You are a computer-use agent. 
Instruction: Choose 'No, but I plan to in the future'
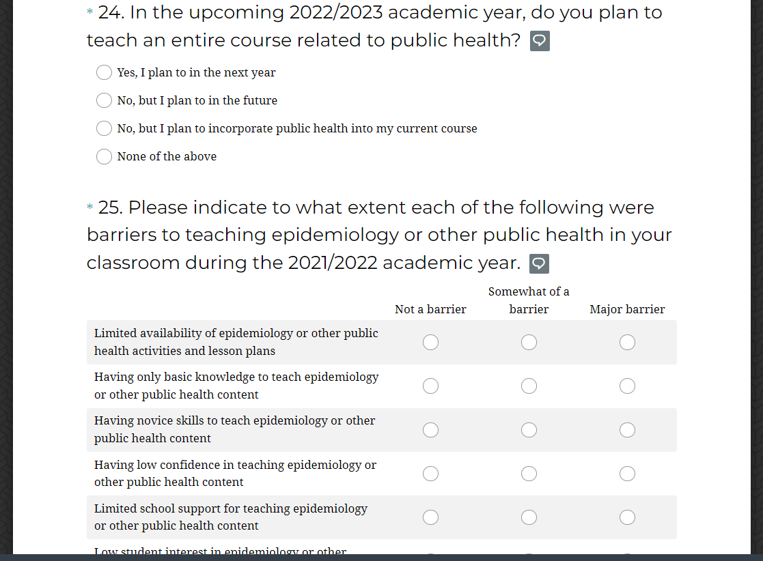[x=104, y=100]
